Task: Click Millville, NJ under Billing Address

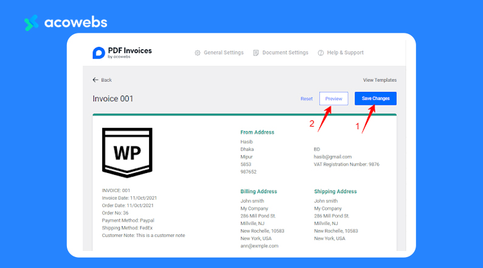Action: pos(252,224)
